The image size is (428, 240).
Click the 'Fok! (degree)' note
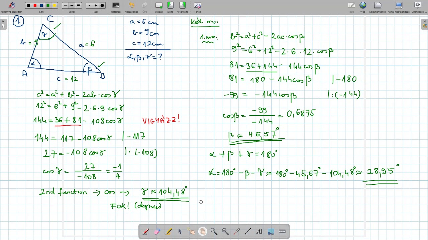coord(136,206)
